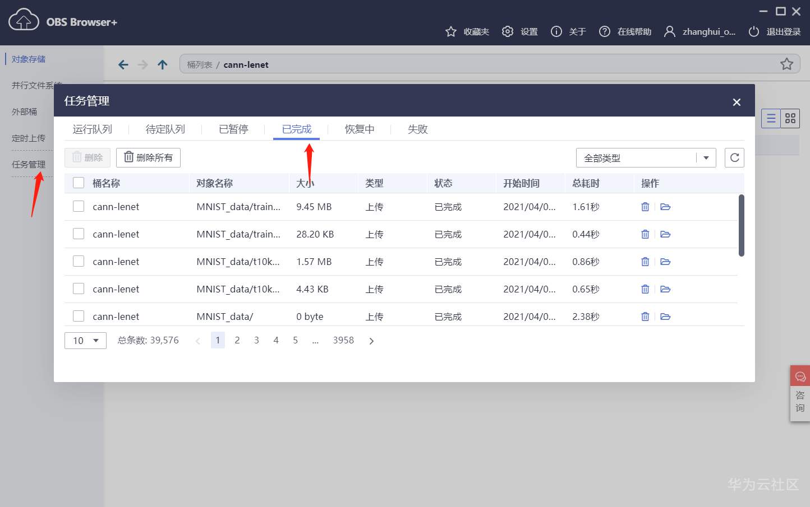The height and width of the screenshot is (507, 810).
Task: Jump to last page 3958
Action: tap(343, 340)
